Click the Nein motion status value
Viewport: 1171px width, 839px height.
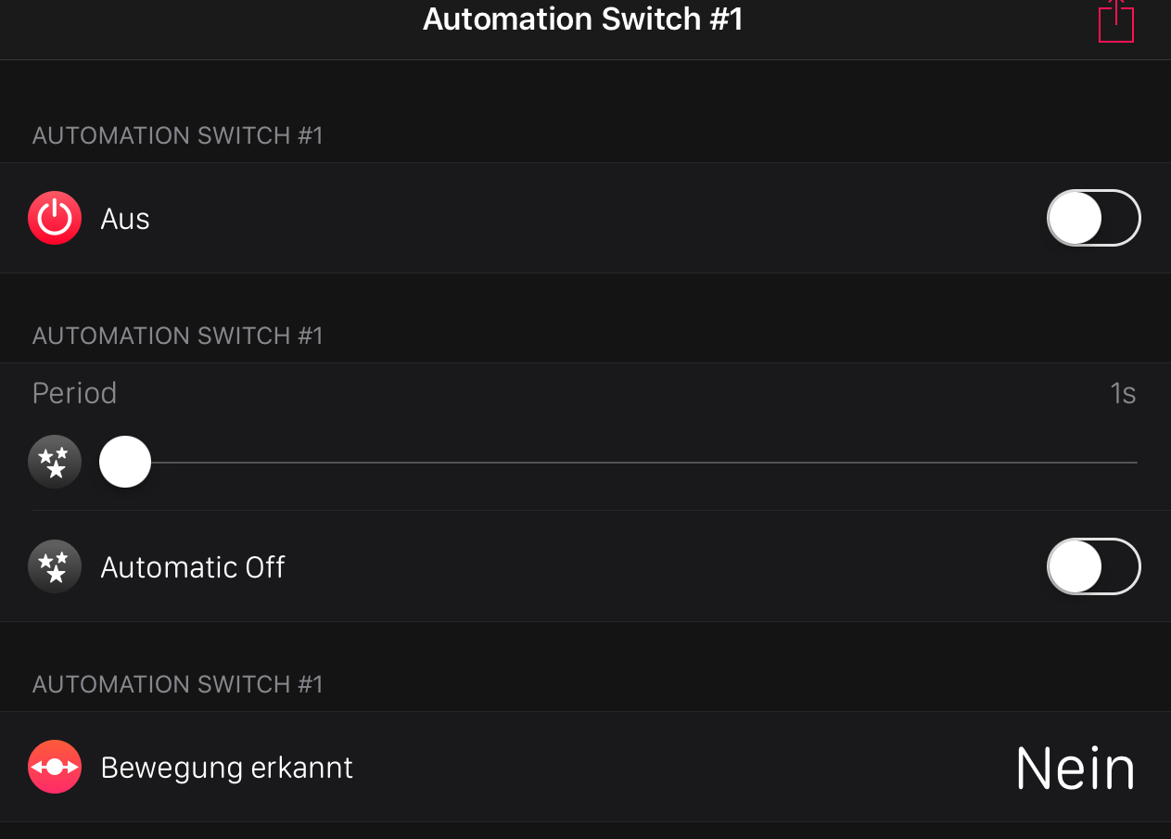pyautogui.click(x=1076, y=768)
